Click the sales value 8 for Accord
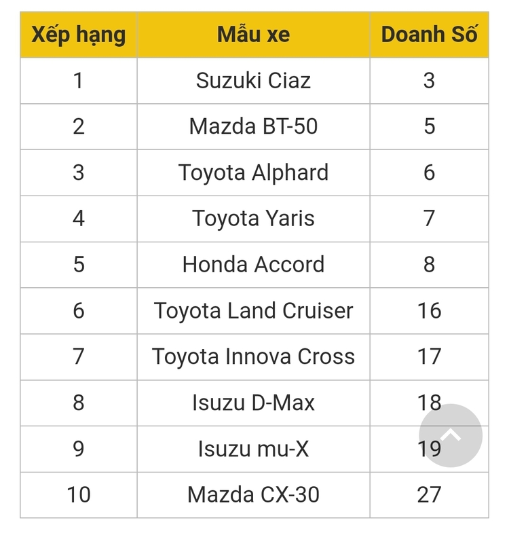Screen dimensions: 509x533 tap(430, 265)
